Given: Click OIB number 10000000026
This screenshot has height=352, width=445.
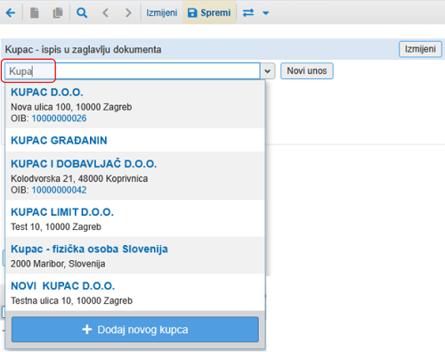Looking at the screenshot, I should (59, 119).
